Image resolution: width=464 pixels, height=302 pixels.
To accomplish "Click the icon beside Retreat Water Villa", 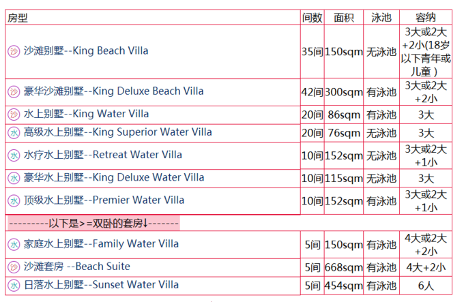I will click(14, 155).
